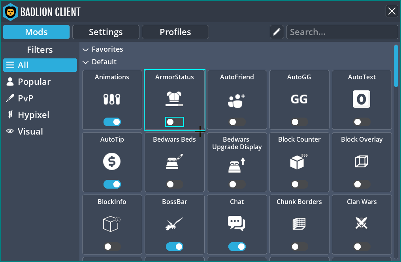Click the 'Chunk Borders' title text
Screen dimensions: 401x262
click(x=299, y=202)
